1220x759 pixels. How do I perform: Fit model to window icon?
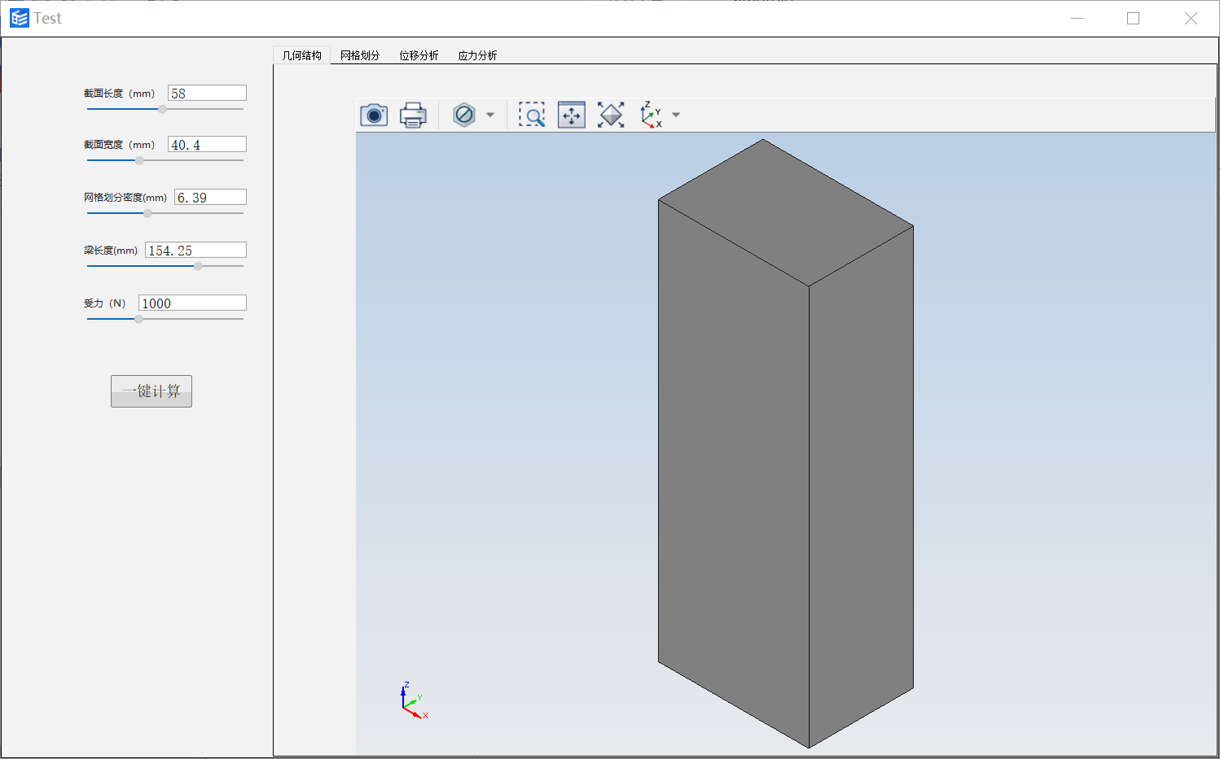click(572, 115)
